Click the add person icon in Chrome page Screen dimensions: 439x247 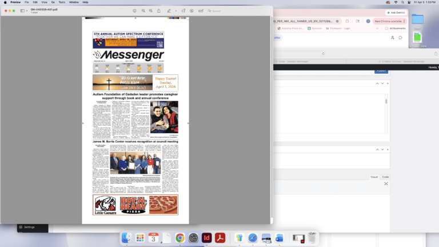(x=392, y=38)
